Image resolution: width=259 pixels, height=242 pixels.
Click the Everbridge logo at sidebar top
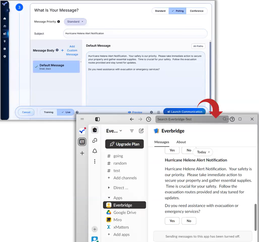click(x=5, y=4)
